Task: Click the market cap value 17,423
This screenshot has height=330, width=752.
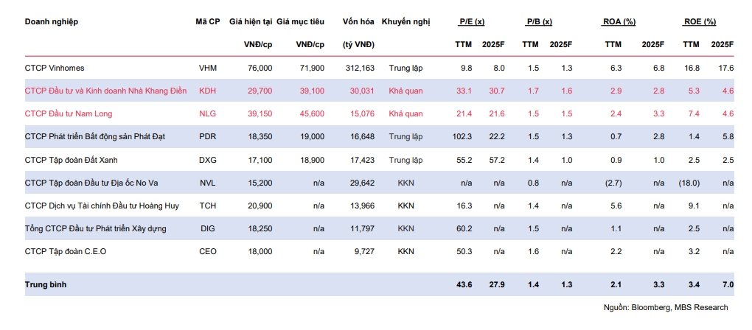Action: pos(363,160)
